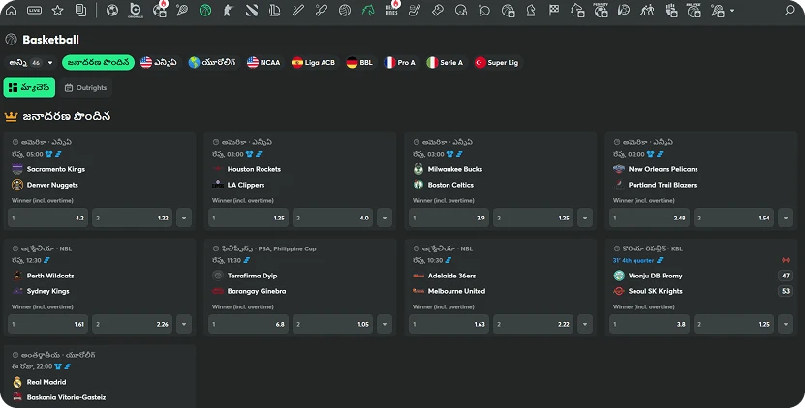Select Perth Wildcats odds 1.61
805x408 pixels.
point(48,324)
